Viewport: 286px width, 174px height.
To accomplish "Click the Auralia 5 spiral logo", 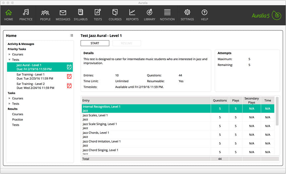I will click(x=276, y=15).
